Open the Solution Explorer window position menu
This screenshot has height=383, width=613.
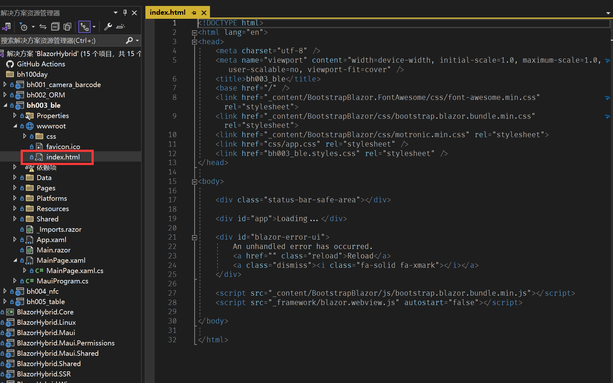[x=115, y=13]
